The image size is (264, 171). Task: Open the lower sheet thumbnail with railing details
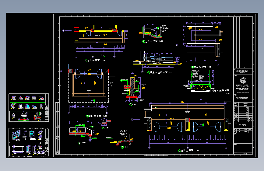[x=29, y=142]
